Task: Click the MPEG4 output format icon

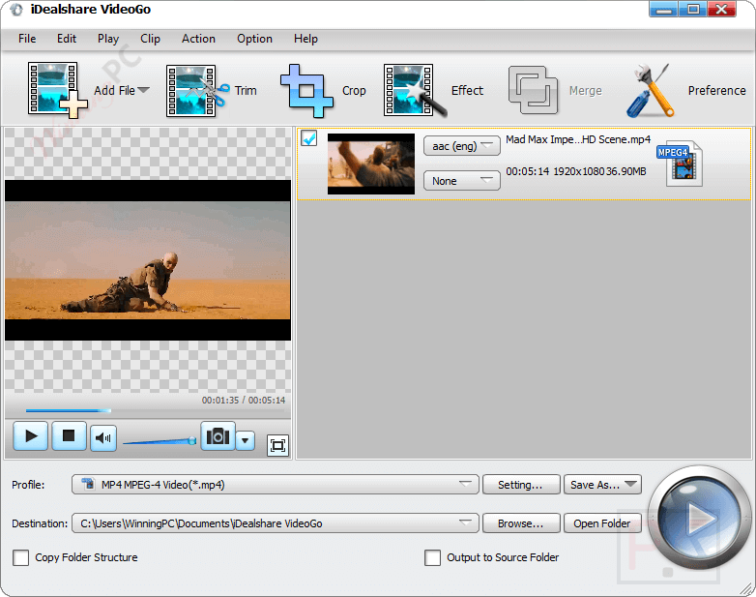Action: [680, 164]
